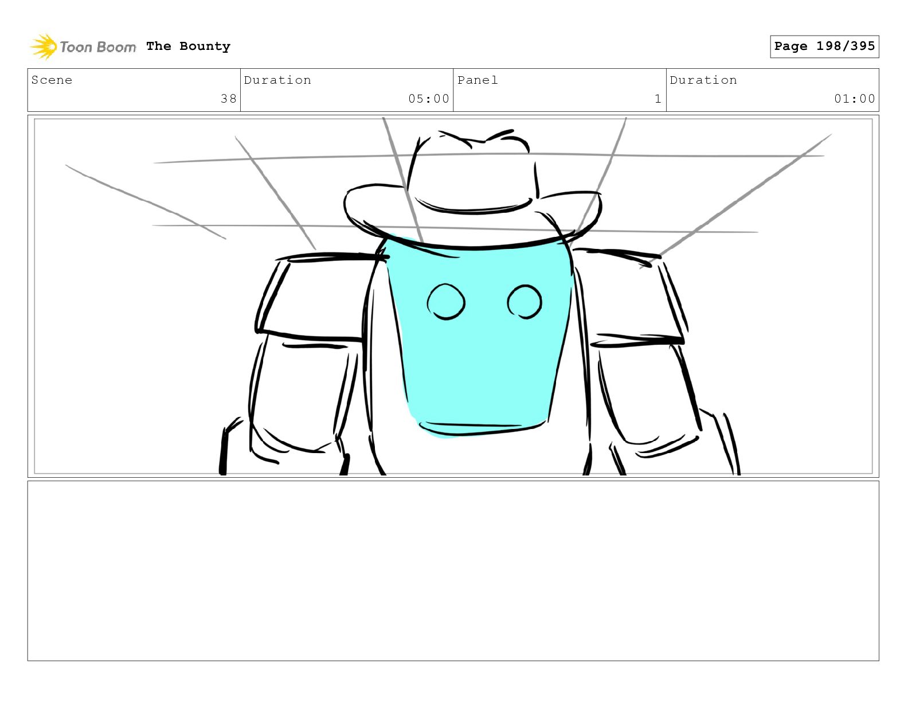This screenshot has height=702, width=908.
Task: Select the title text 'The Bounty'
Action: [x=188, y=46]
